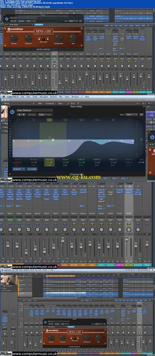Click Copy in the Channel EQ header
The height and width of the screenshot is (356, 155).
(x=41, y=115)
